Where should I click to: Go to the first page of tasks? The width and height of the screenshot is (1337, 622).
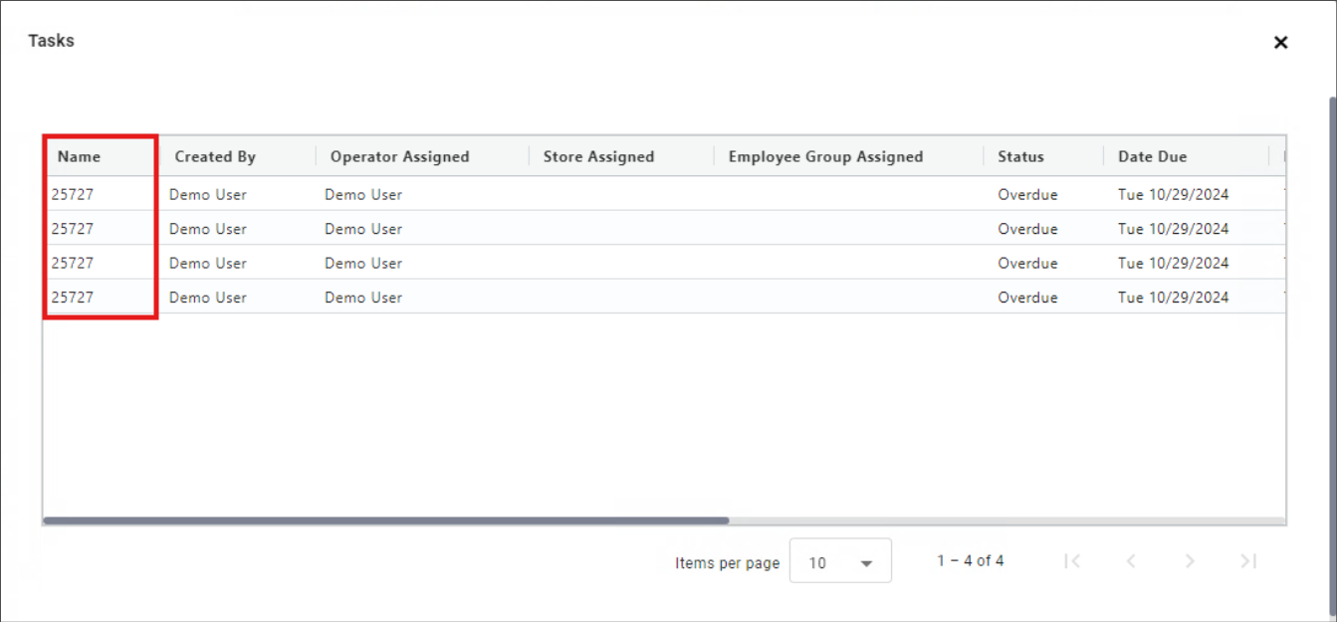pos(1072,561)
